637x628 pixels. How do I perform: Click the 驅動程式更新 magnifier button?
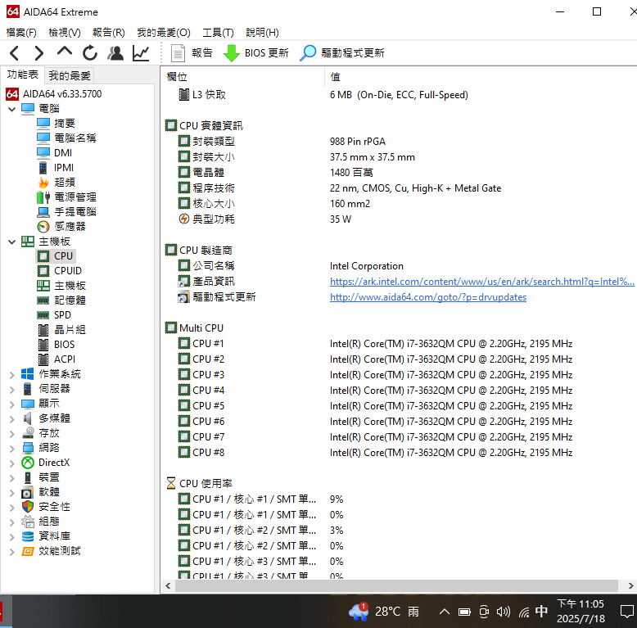342,53
